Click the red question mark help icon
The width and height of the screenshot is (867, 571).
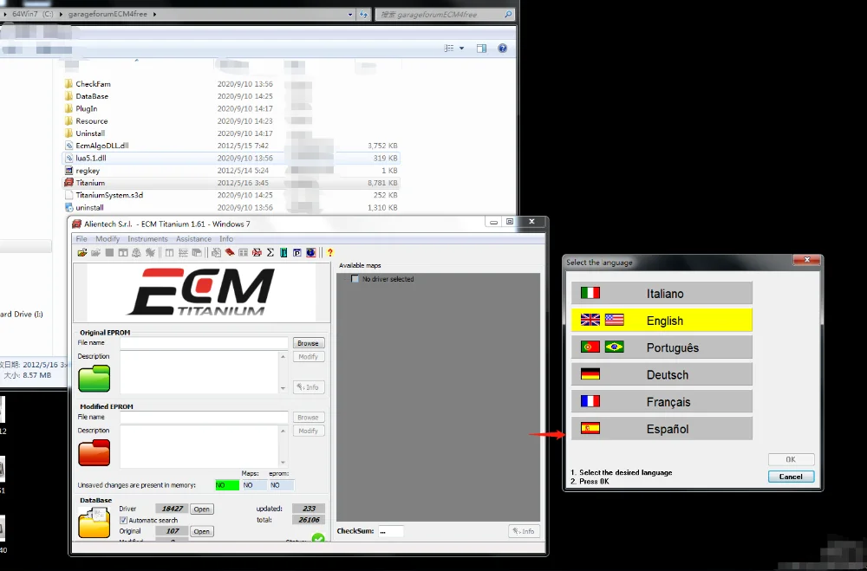pyautogui.click(x=330, y=253)
